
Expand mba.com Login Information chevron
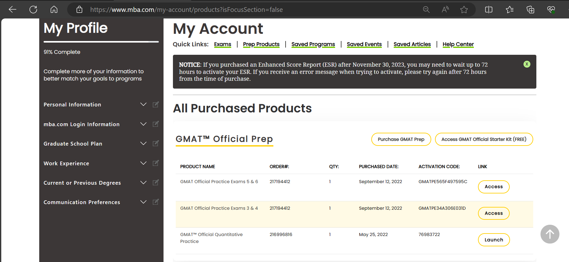(x=143, y=124)
